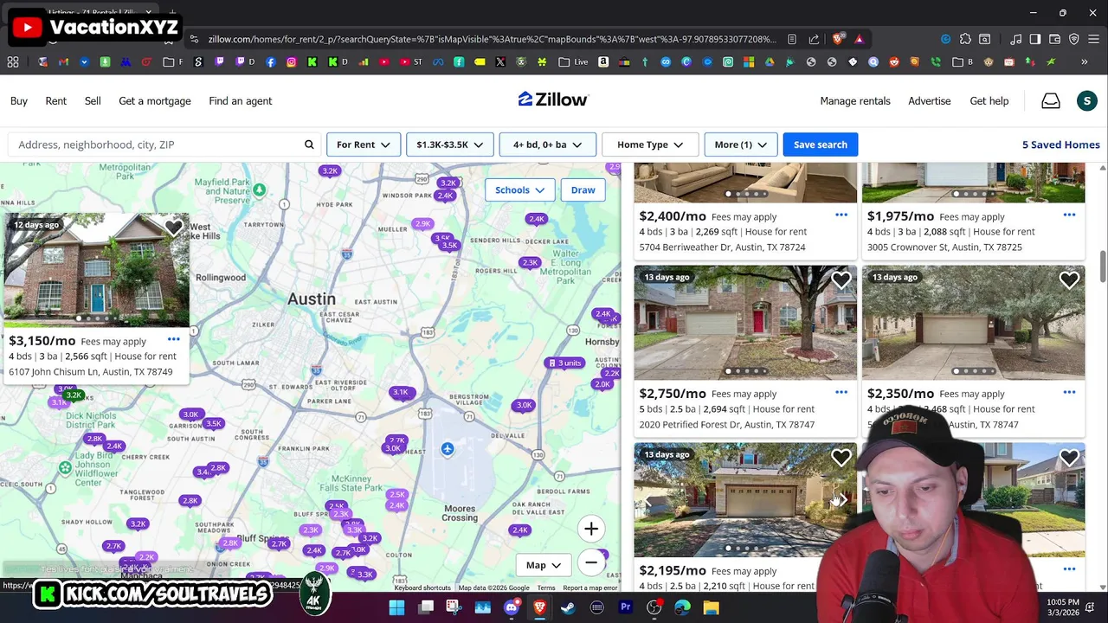The width and height of the screenshot is (1108, 623).
Task: Open the Windows Start menu
Action: pos(396,607)
